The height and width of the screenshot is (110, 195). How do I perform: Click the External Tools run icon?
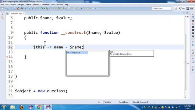point(47,8)
